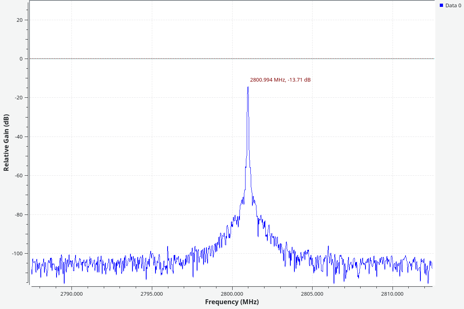
Task: Select the Relative Gain (dB) axis title
Action: pos(6,143)
